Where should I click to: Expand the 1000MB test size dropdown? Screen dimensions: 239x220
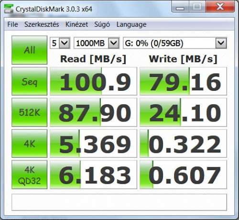[114, 43]
